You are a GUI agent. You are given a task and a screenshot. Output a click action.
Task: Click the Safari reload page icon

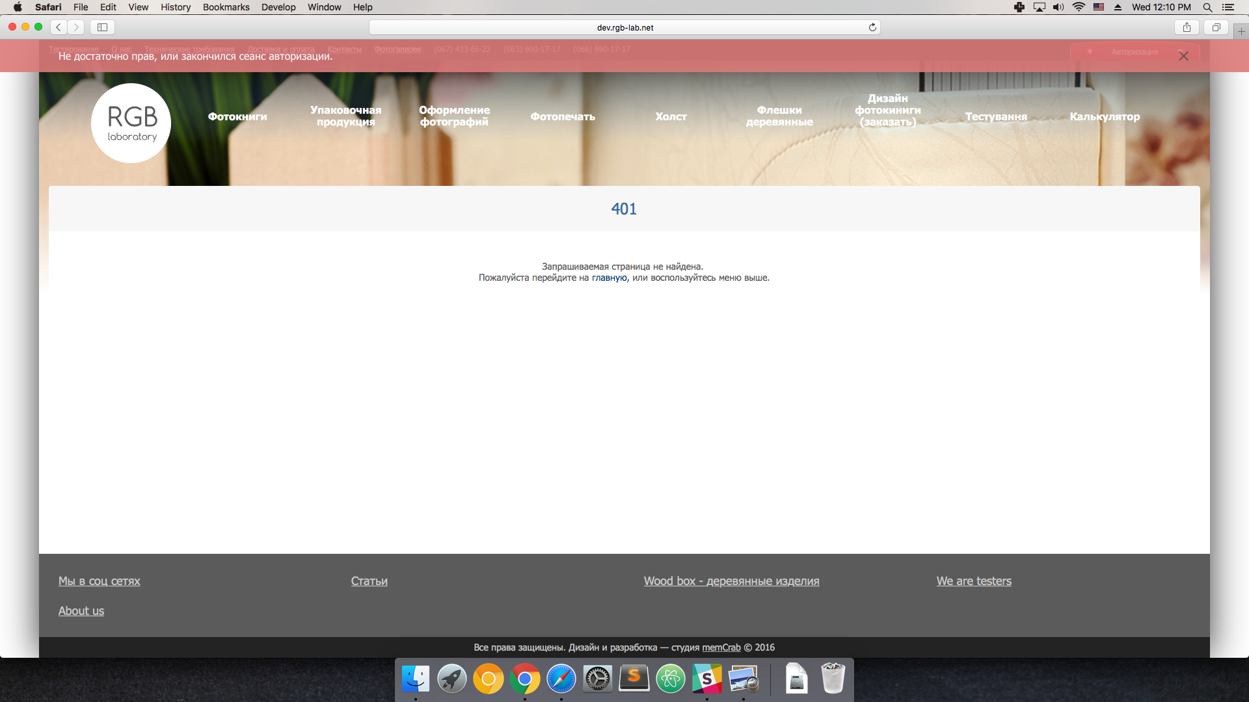(x=872, y=27)
